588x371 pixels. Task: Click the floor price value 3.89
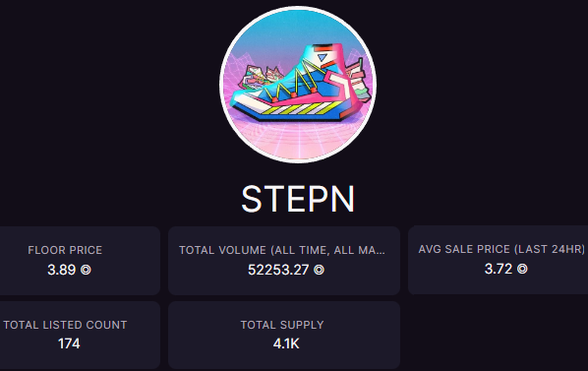tap(62, 270)
